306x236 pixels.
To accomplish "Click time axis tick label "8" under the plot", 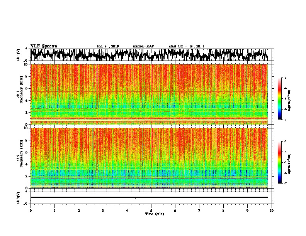I will click(223, 211).
